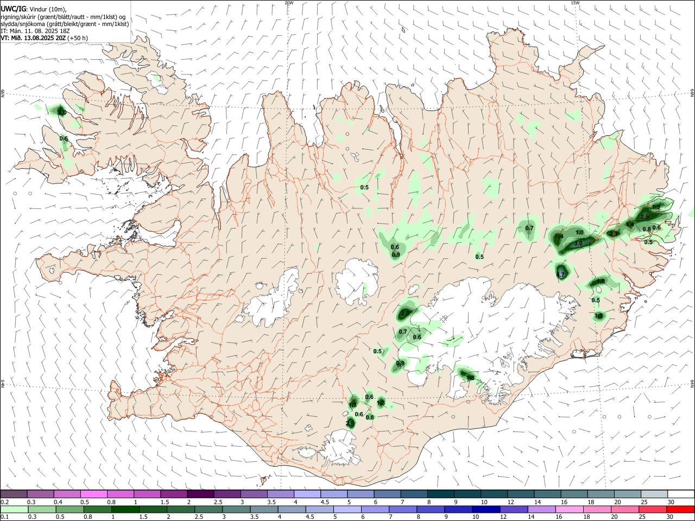695x521 pixels.
Task: Click the 'rigning/skúrir' legend description line
Action: tap(63, 17)
